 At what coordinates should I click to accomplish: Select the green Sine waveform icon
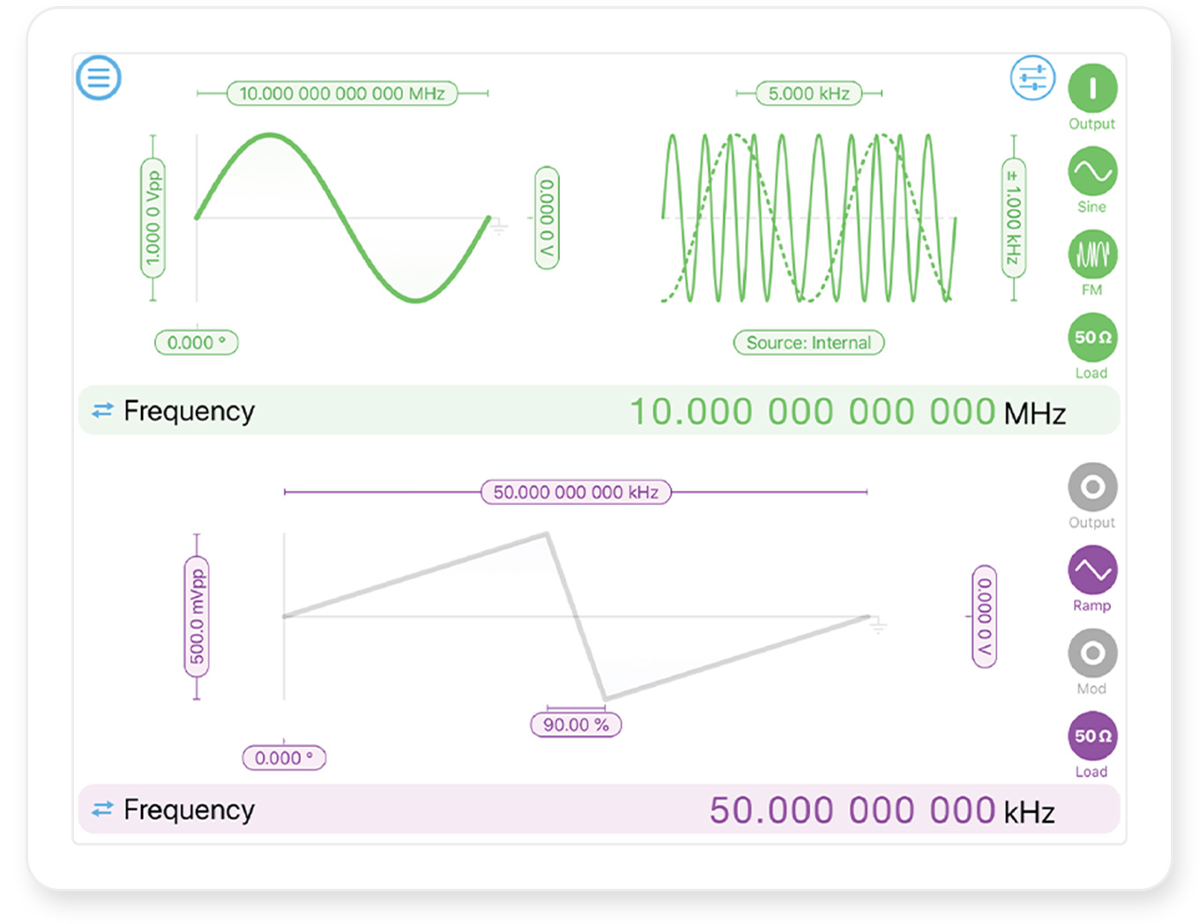click(x=1092, y=171)
